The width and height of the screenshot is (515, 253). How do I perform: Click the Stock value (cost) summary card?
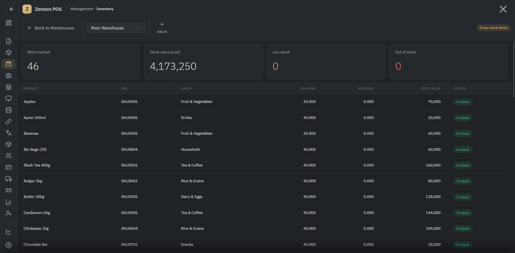click(x=203, y=62)
